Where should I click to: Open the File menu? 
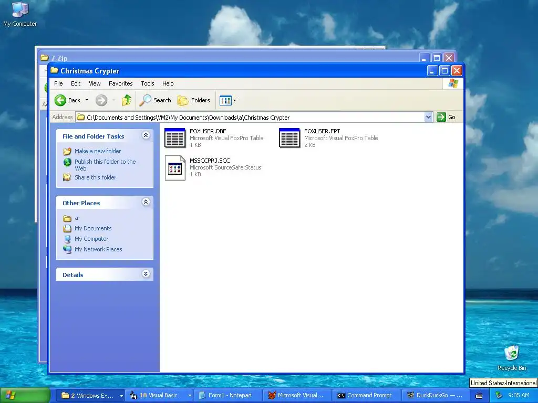coord(58,83)
